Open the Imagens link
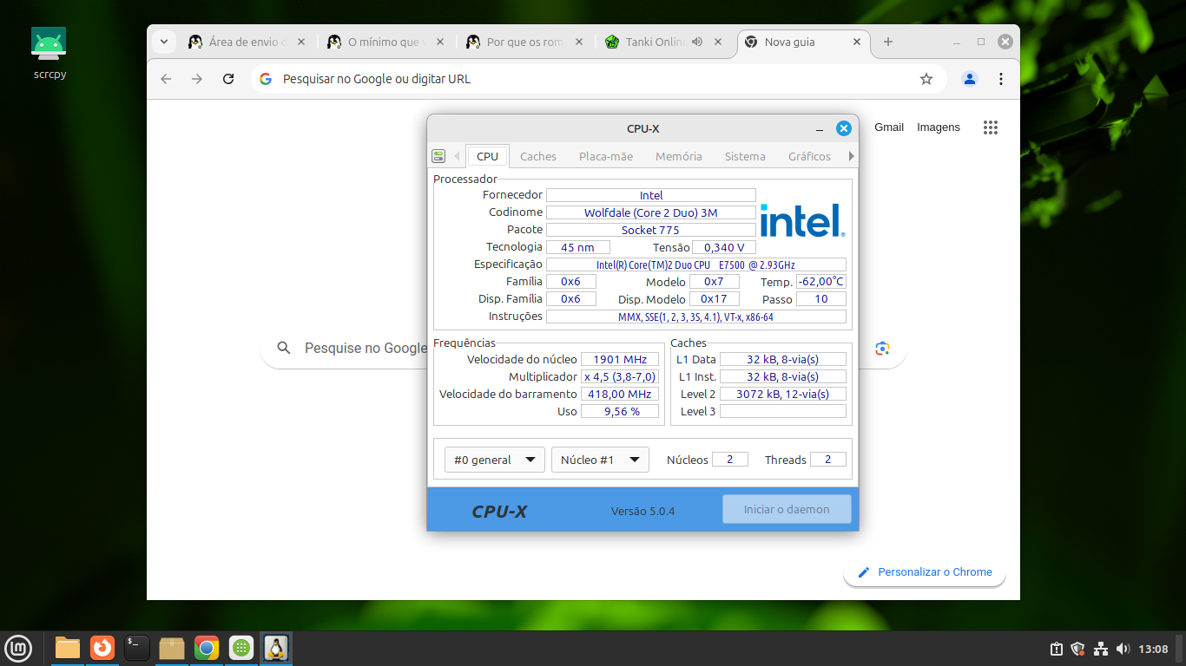 [x=939, y=127]
